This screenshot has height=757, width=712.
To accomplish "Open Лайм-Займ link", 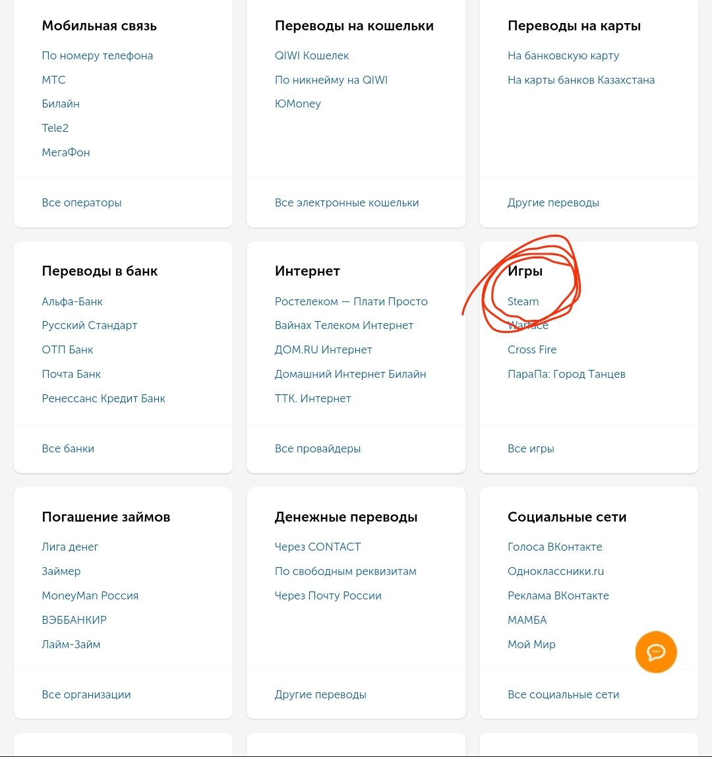I will click(x=71, y=644).
